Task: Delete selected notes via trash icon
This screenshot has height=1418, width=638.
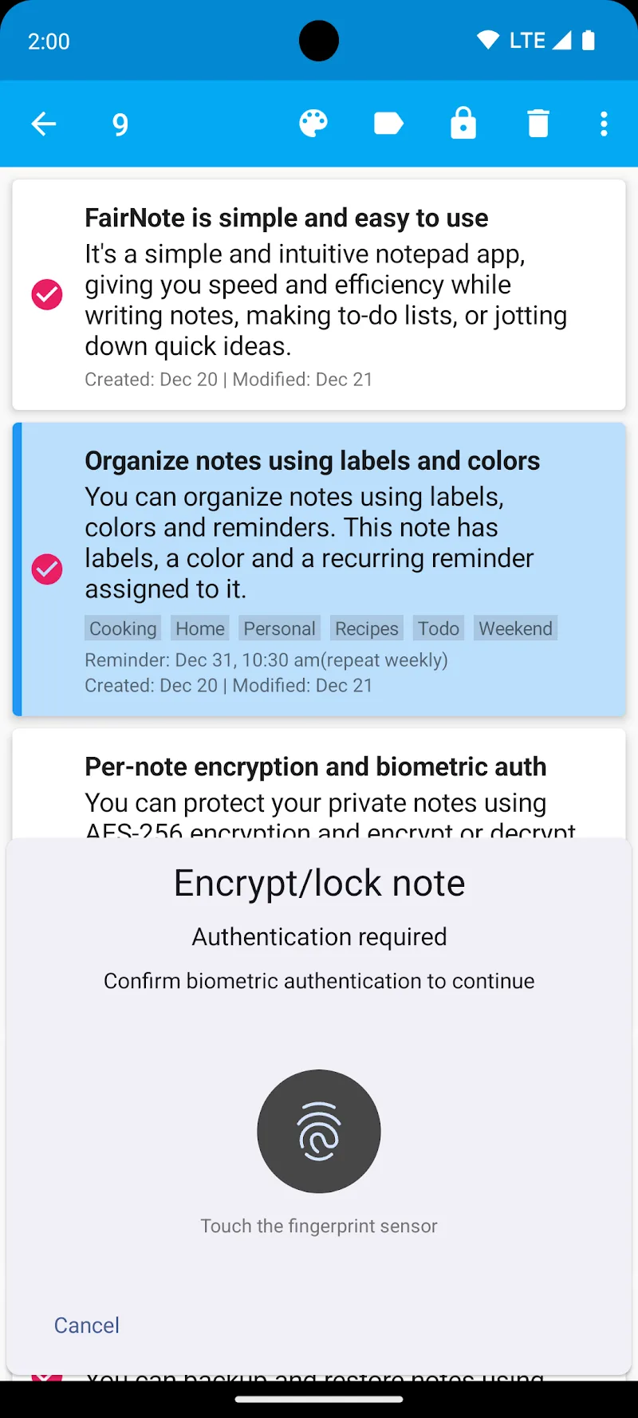Action: [538, 124]
